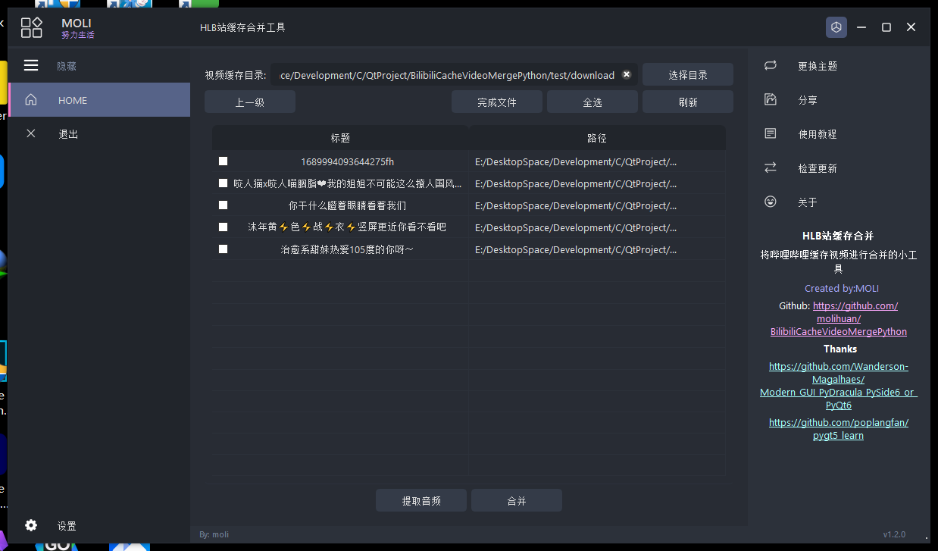The height and width of the screenshot is (551, 938).
Task: Click the 检查更新 update check icon
Action: point(771,167)
